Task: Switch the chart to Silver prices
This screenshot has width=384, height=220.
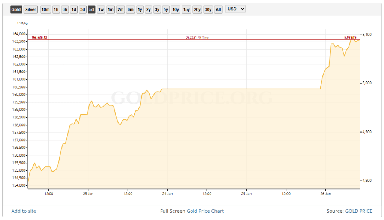Action: click(x=30, y=9)
